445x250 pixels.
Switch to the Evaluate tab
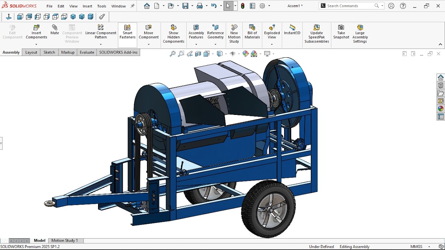click(x=87, y=52)
